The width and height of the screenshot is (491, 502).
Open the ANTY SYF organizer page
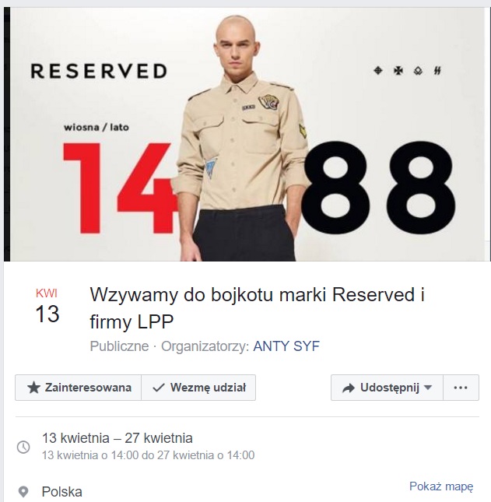point(286,346)
